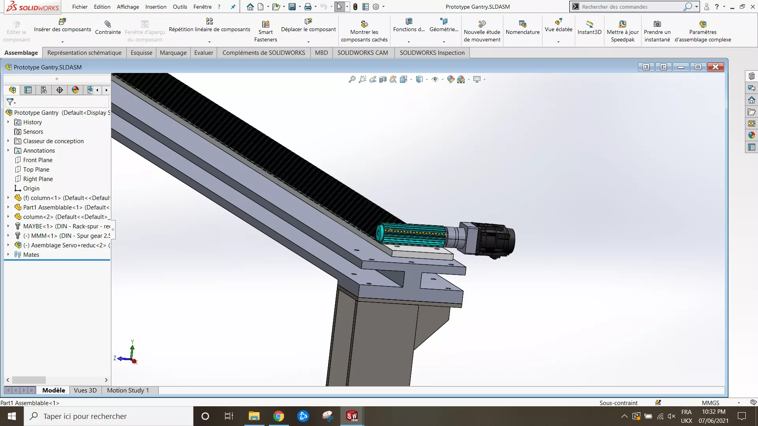Click Insérer des composants button
Image resolution: width=758 pixels, height=426 pixels.
[62, 25]
